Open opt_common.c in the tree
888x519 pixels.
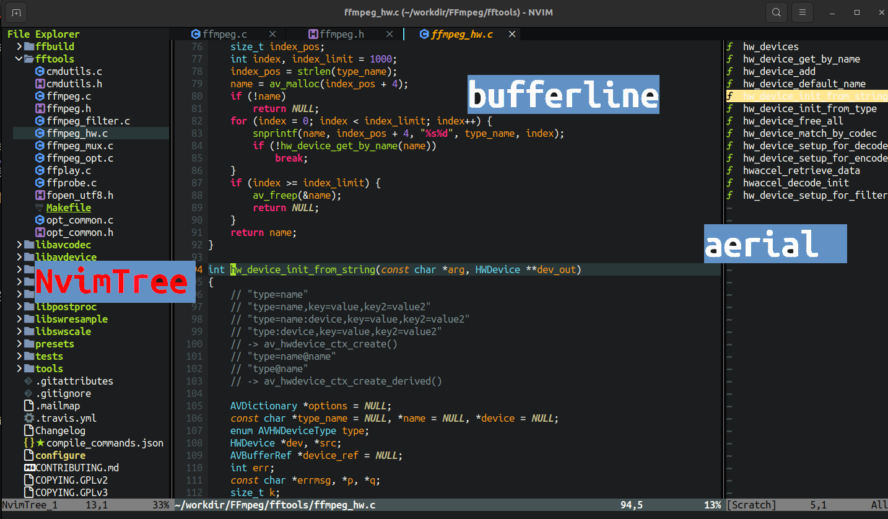pyautogui.click(x=80, y=220)
